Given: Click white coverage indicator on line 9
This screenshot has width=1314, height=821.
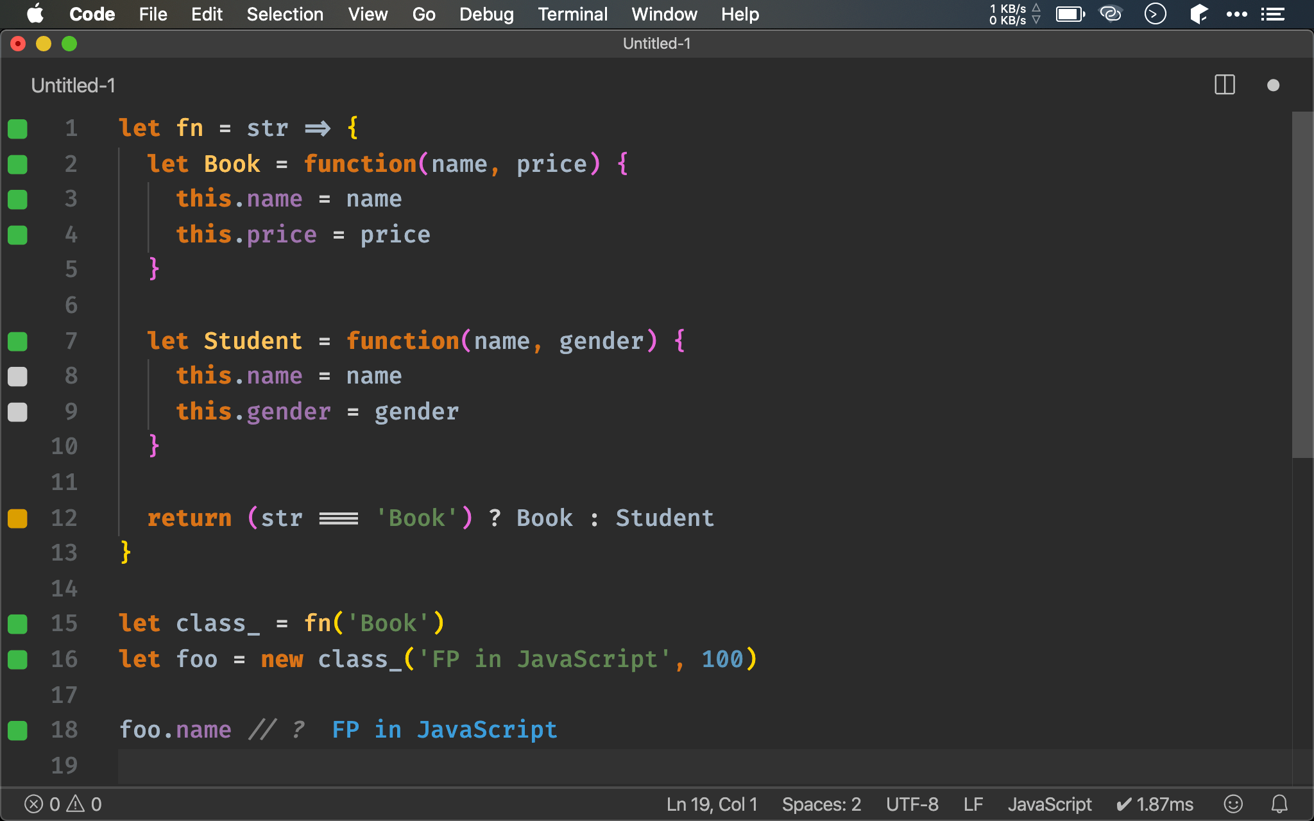Looking at the screenshot, I should tap(17, 412).
